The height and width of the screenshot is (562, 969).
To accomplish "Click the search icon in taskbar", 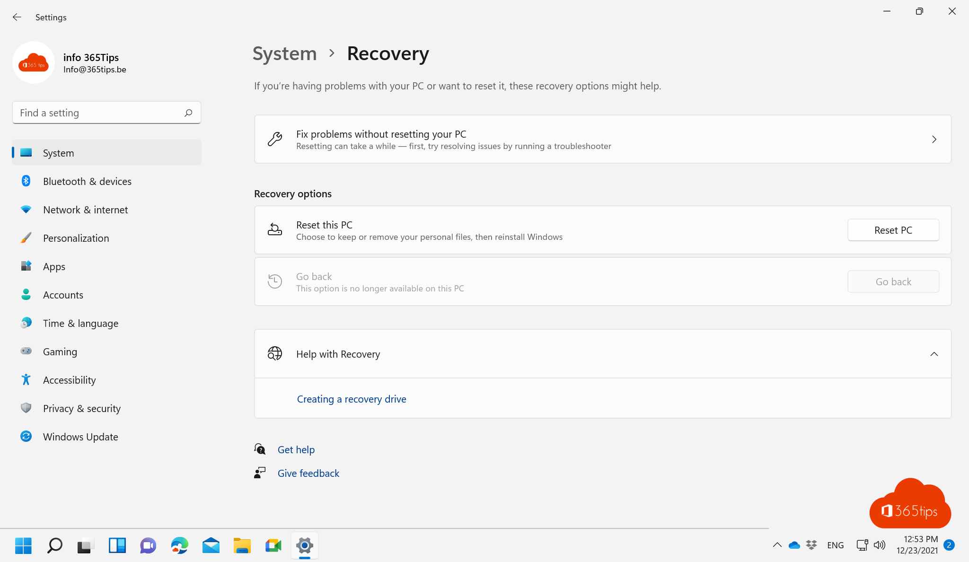I will coord(53,546).
